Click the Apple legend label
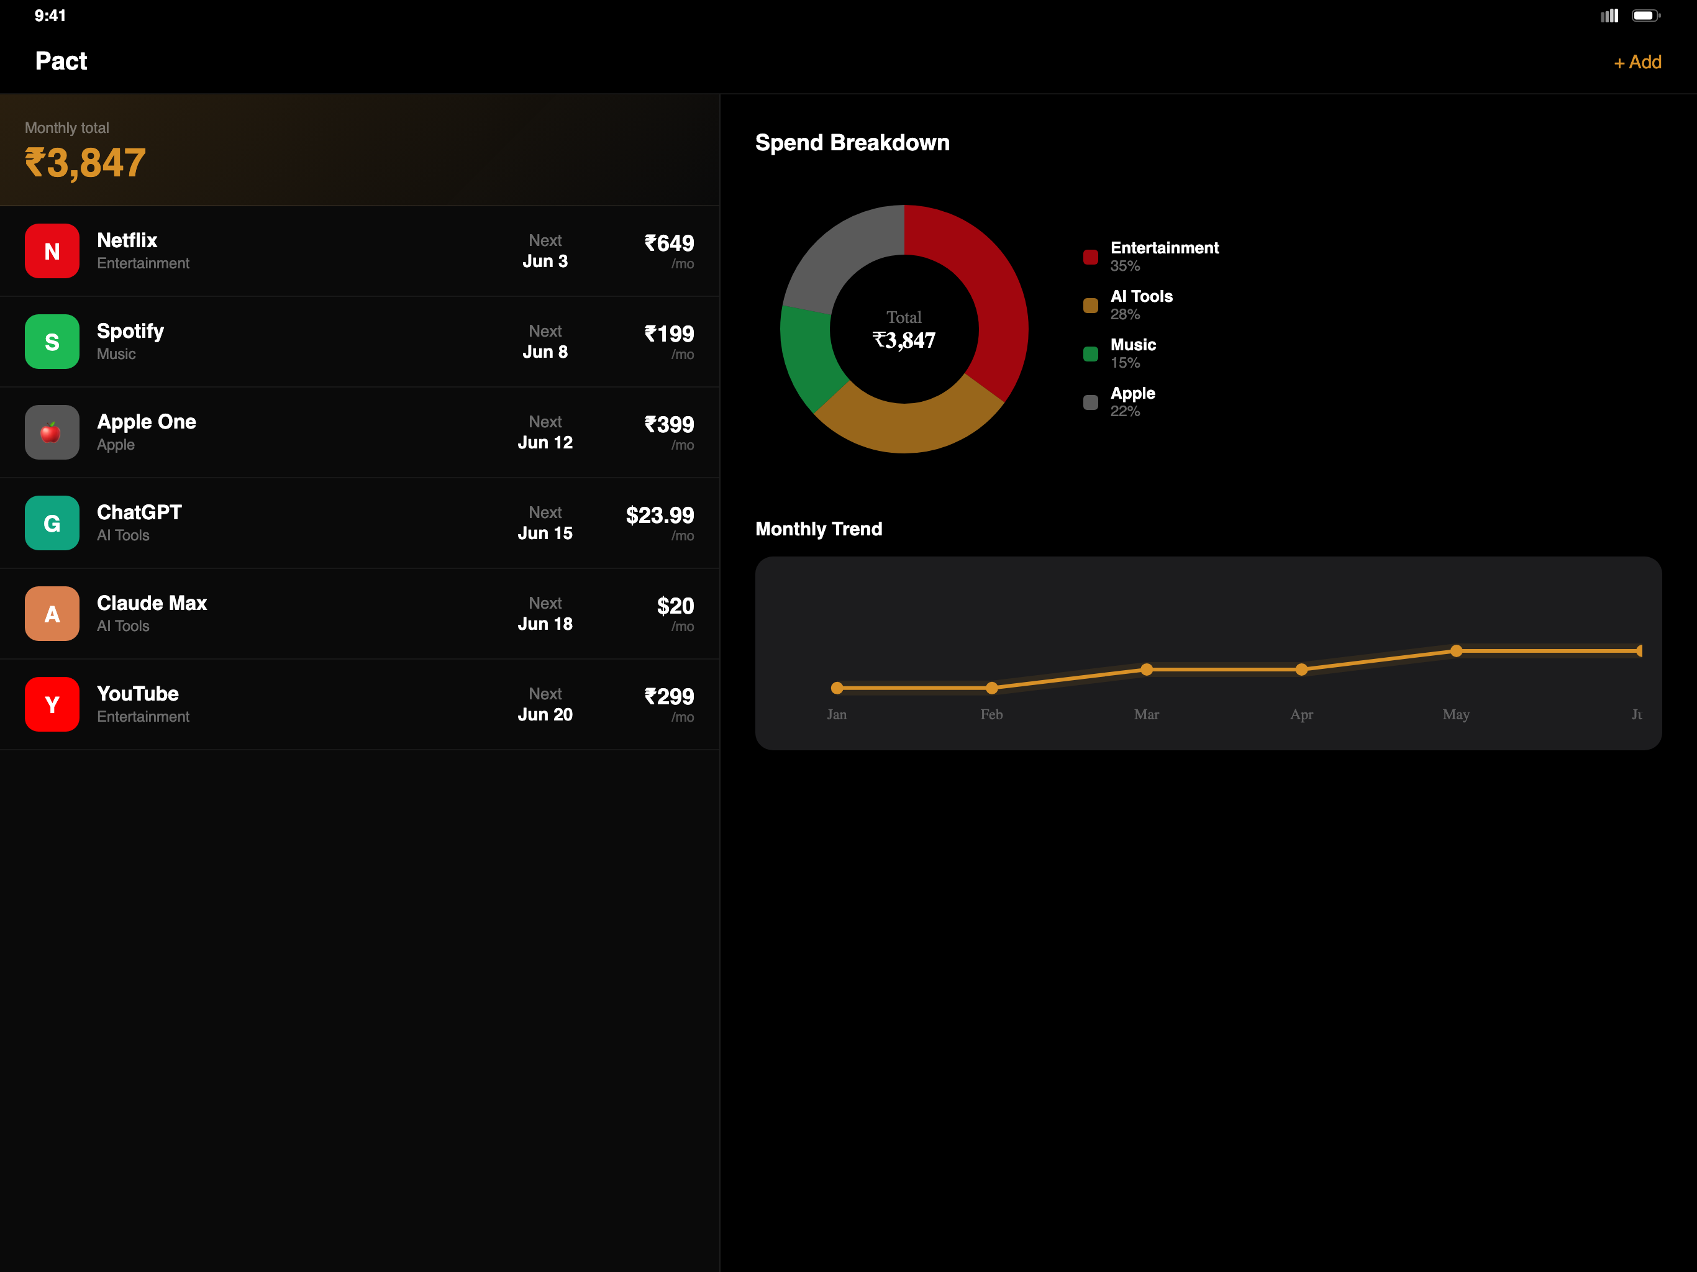1697x1272 pixels. [1132, 393]
